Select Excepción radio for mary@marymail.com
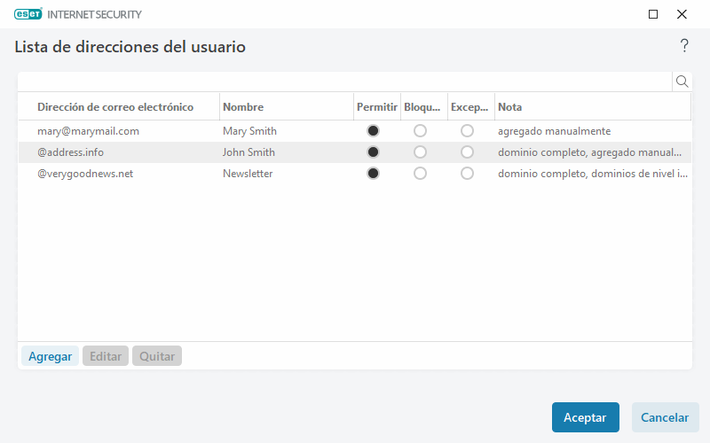Screen dimensions: 710x443 (467, 131)
